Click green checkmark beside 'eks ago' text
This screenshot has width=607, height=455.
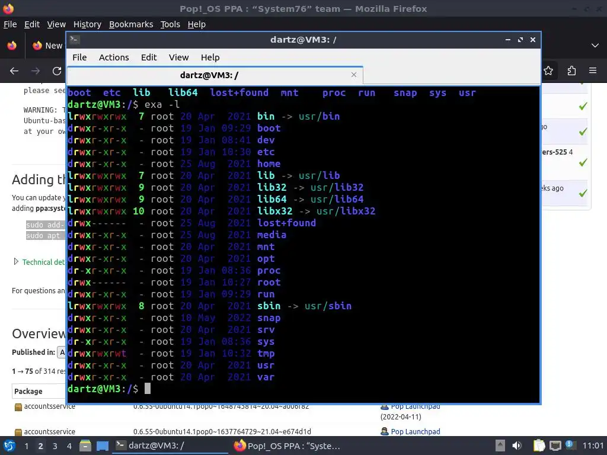583,193
